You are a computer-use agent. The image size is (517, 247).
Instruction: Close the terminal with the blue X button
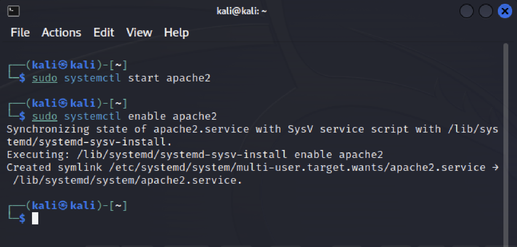(x=505, y=11)
